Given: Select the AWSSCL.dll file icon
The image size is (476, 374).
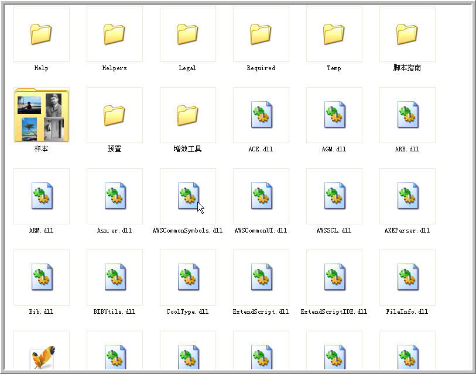Looking at the screenshot, I should coord(335,196).
